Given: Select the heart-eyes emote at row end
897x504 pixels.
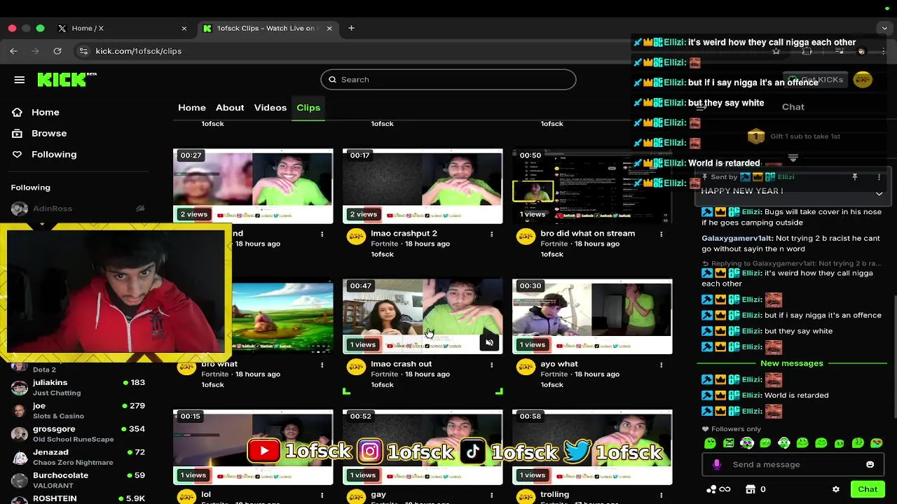Looking at the screenshot, I should pos(876,443).
